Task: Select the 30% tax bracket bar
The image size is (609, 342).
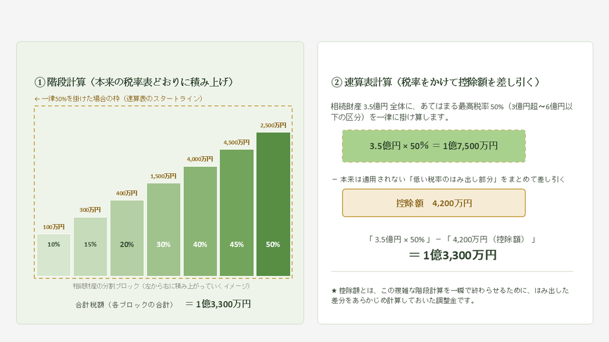Action: tap(163, 230)
